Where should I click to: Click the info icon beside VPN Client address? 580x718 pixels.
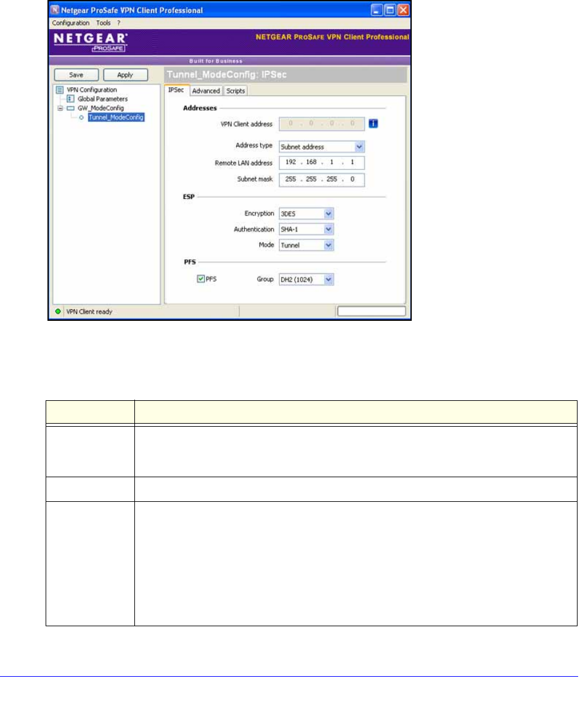(x=374, y=124)
